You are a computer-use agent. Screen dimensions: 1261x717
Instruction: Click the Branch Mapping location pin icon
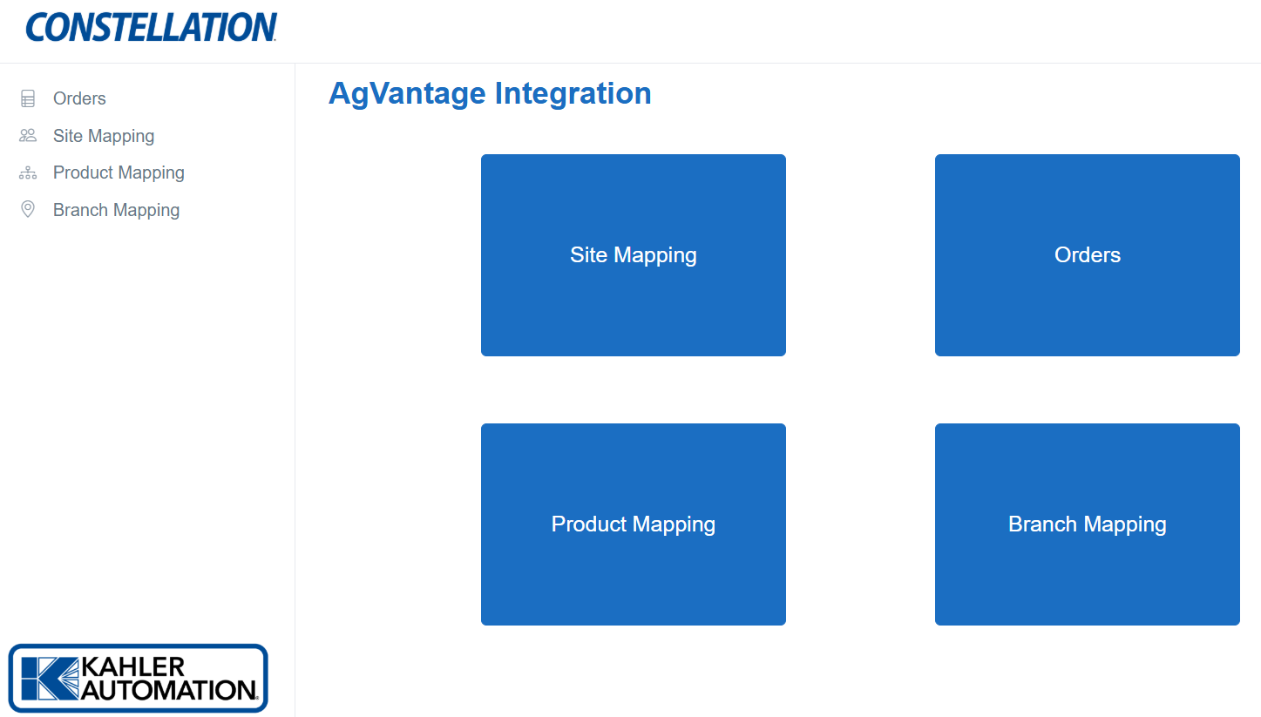pos(28,210)
